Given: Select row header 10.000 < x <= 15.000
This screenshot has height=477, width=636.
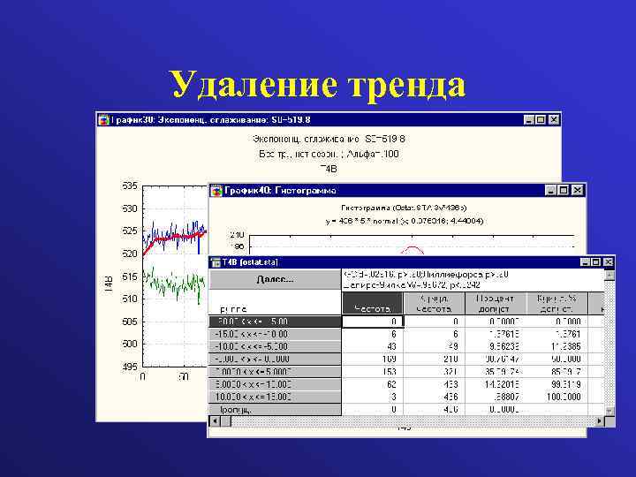Looking at the screenshot, I should click(x=275, y=397).
